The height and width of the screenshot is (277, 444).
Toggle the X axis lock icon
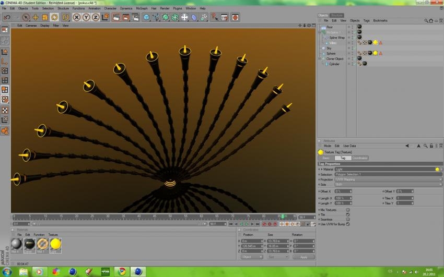coord(76,18)
